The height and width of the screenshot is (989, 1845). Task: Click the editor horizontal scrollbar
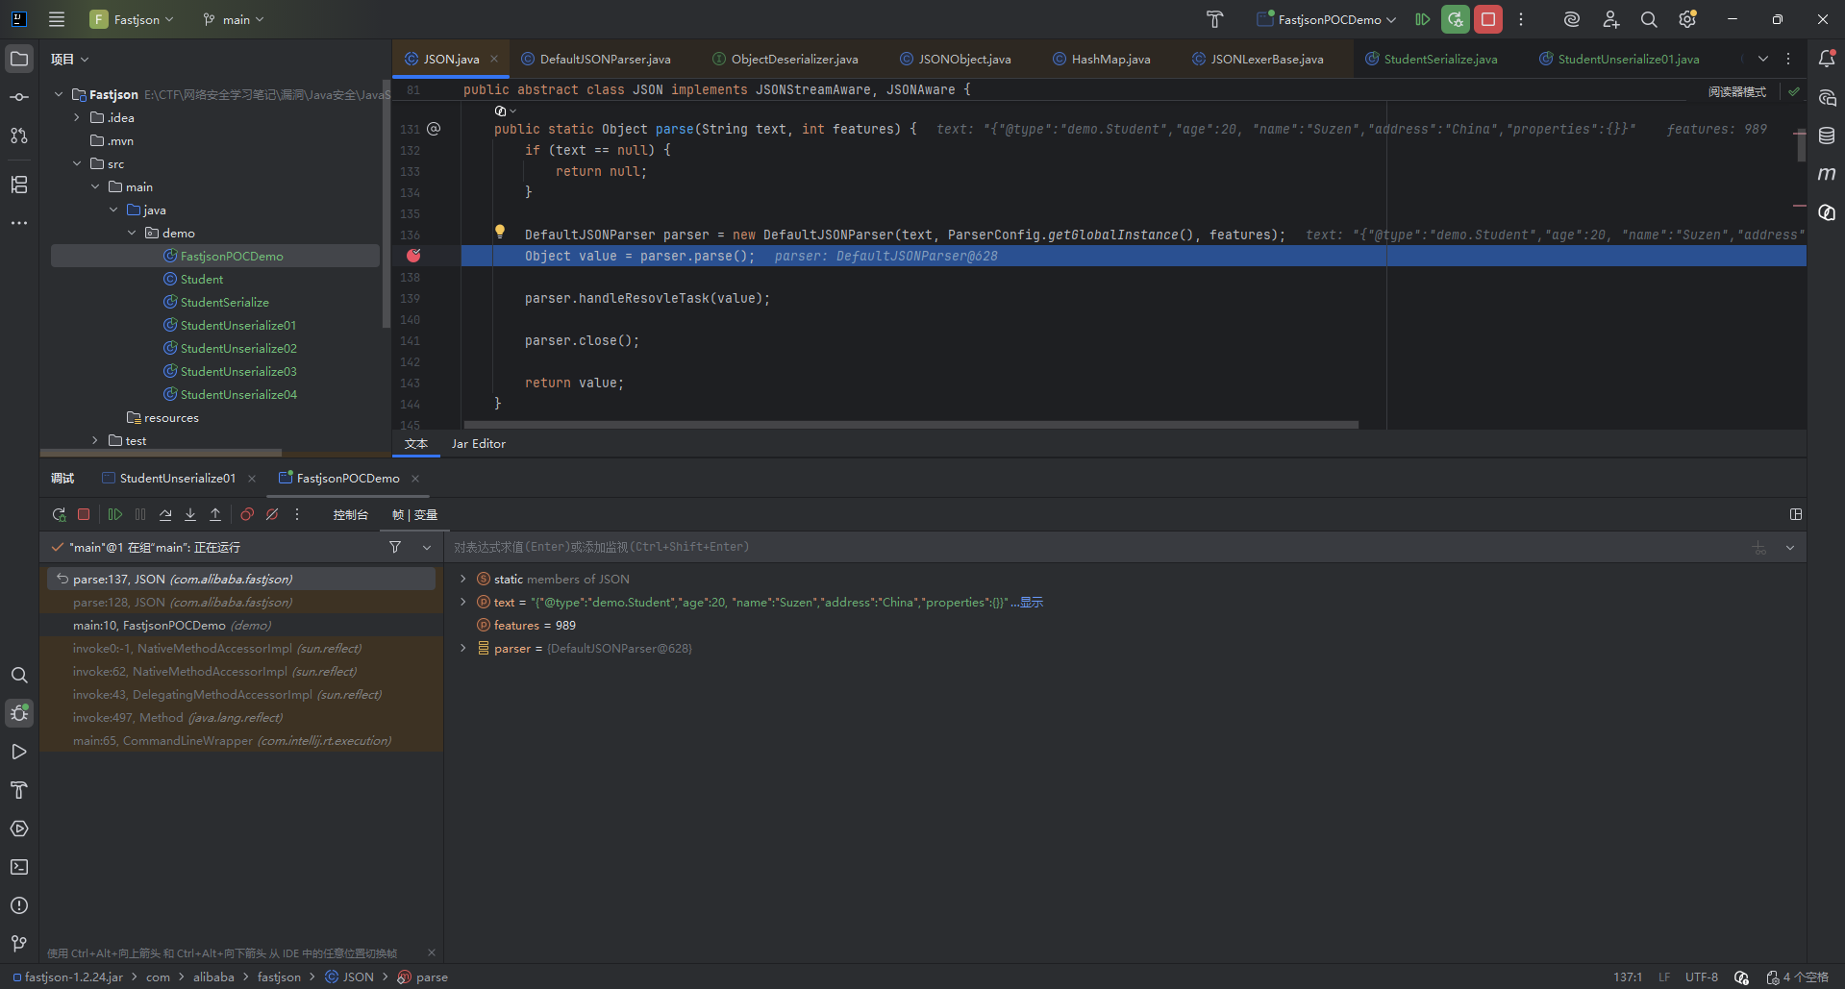910,424
